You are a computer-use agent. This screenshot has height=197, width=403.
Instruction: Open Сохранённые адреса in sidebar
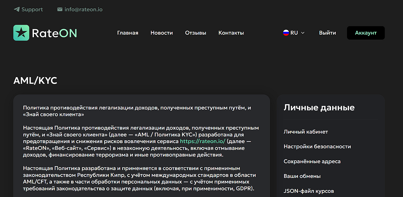point(312,161)
